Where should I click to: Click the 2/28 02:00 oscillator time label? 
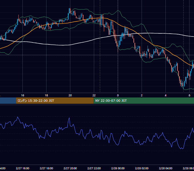coord(142,168)
